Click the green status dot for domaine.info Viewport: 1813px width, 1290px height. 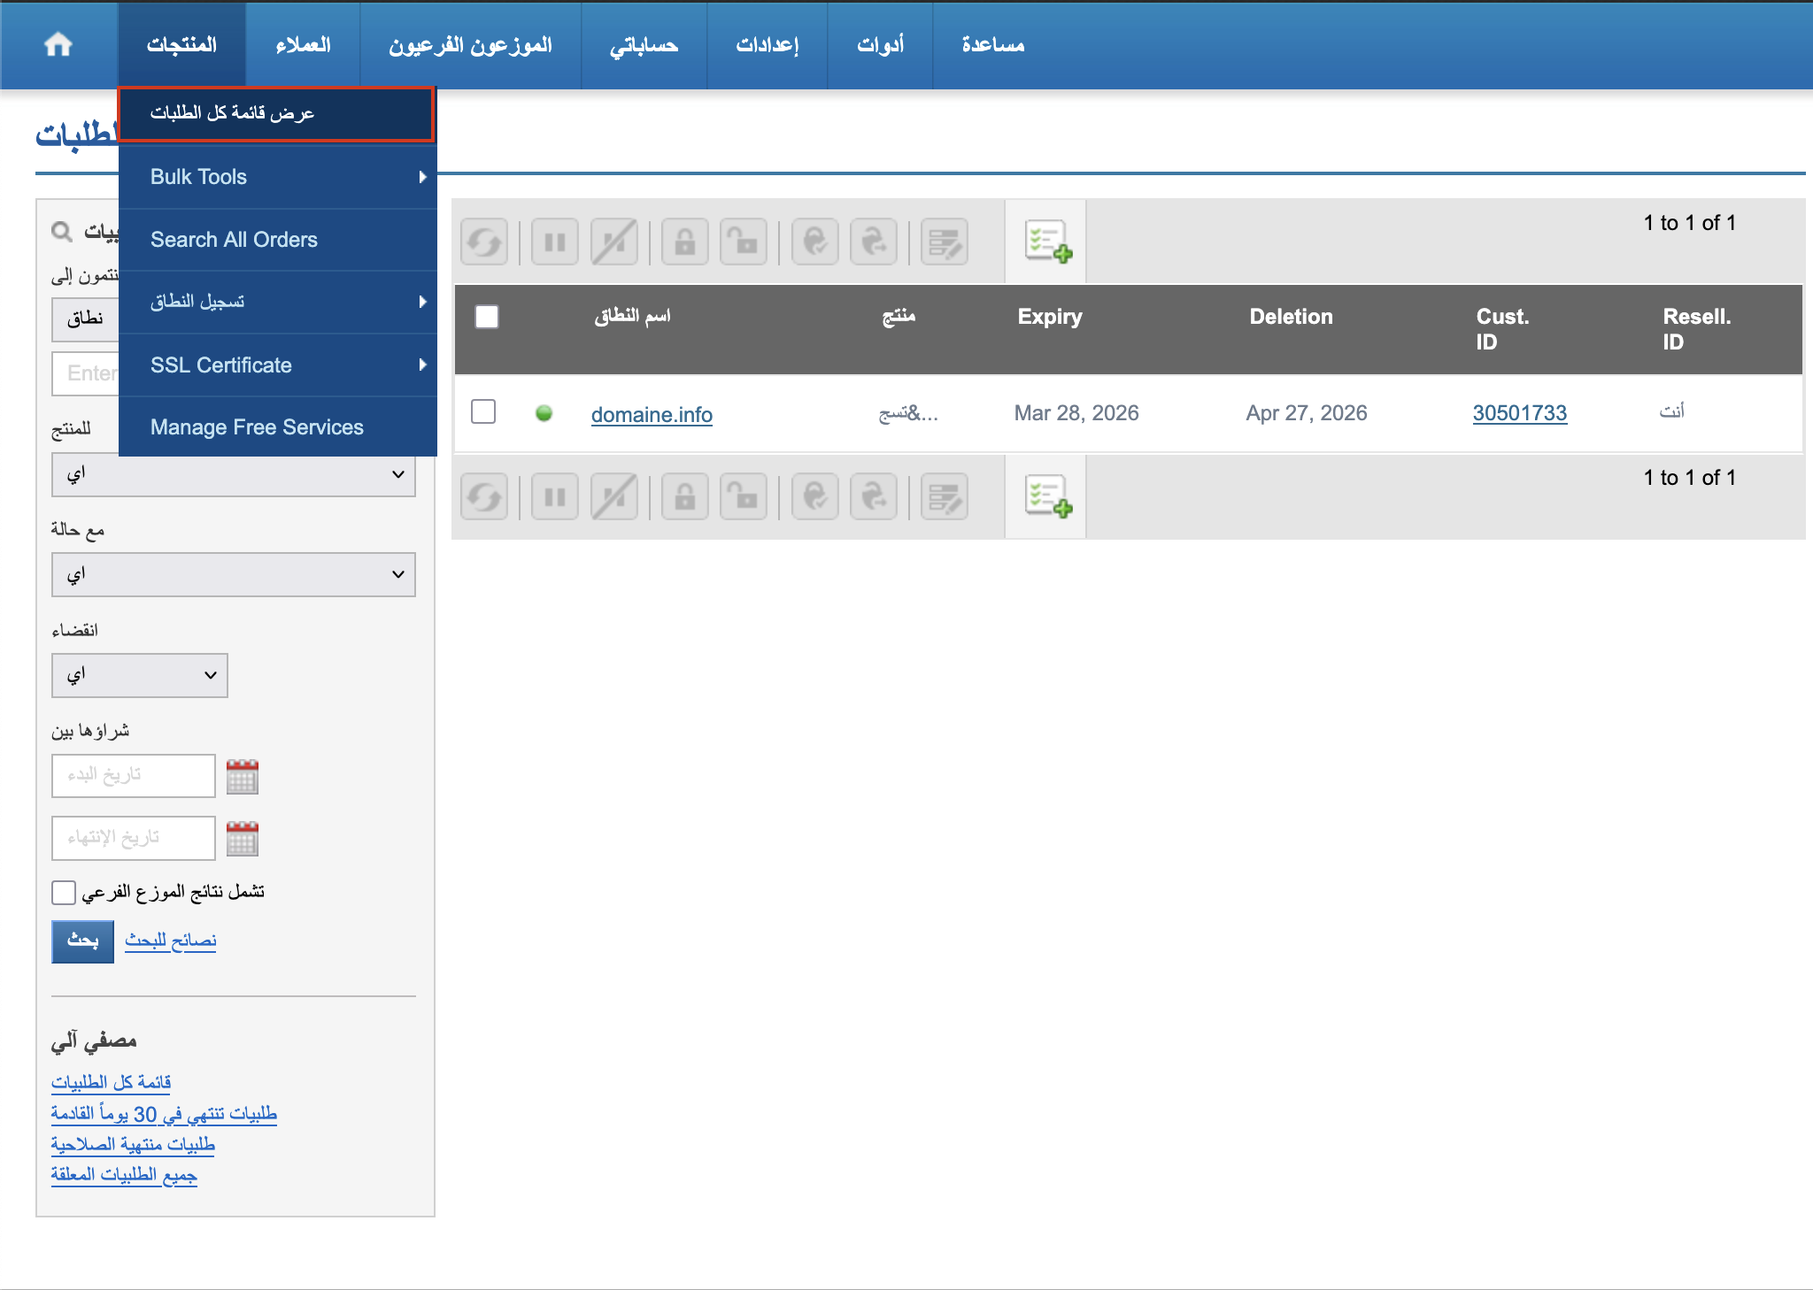coord(544,413)
